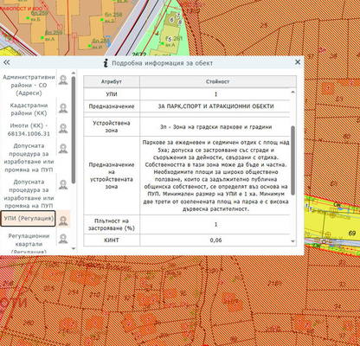Select Административни райони - СО (Адреси) layer
The height and width of the screenshot is (346, 360).
[29, 85]
